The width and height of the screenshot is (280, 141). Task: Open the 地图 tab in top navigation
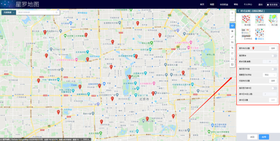212,5
